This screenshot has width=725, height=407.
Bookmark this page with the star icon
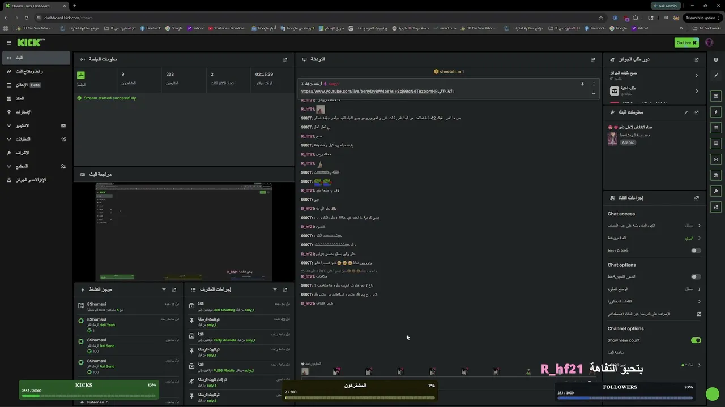pos(601,18)
